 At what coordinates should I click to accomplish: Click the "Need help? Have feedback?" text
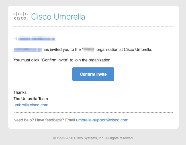coord(39,120)
